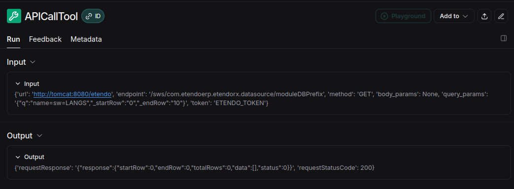Collapse the Output section chevron

click(39, 135)
